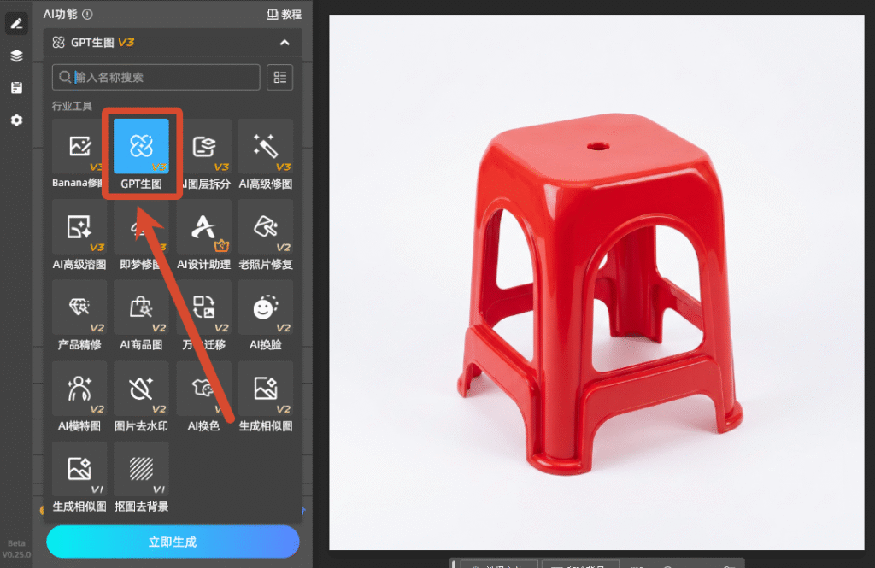Select the GPT生图 tool tile
The height and width of the screenshot is (568, 875).
(141, 154)
